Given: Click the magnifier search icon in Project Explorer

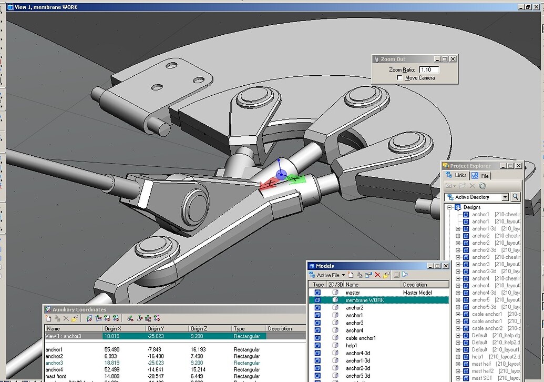Looking at the screenshot, I should click(515, 196).
